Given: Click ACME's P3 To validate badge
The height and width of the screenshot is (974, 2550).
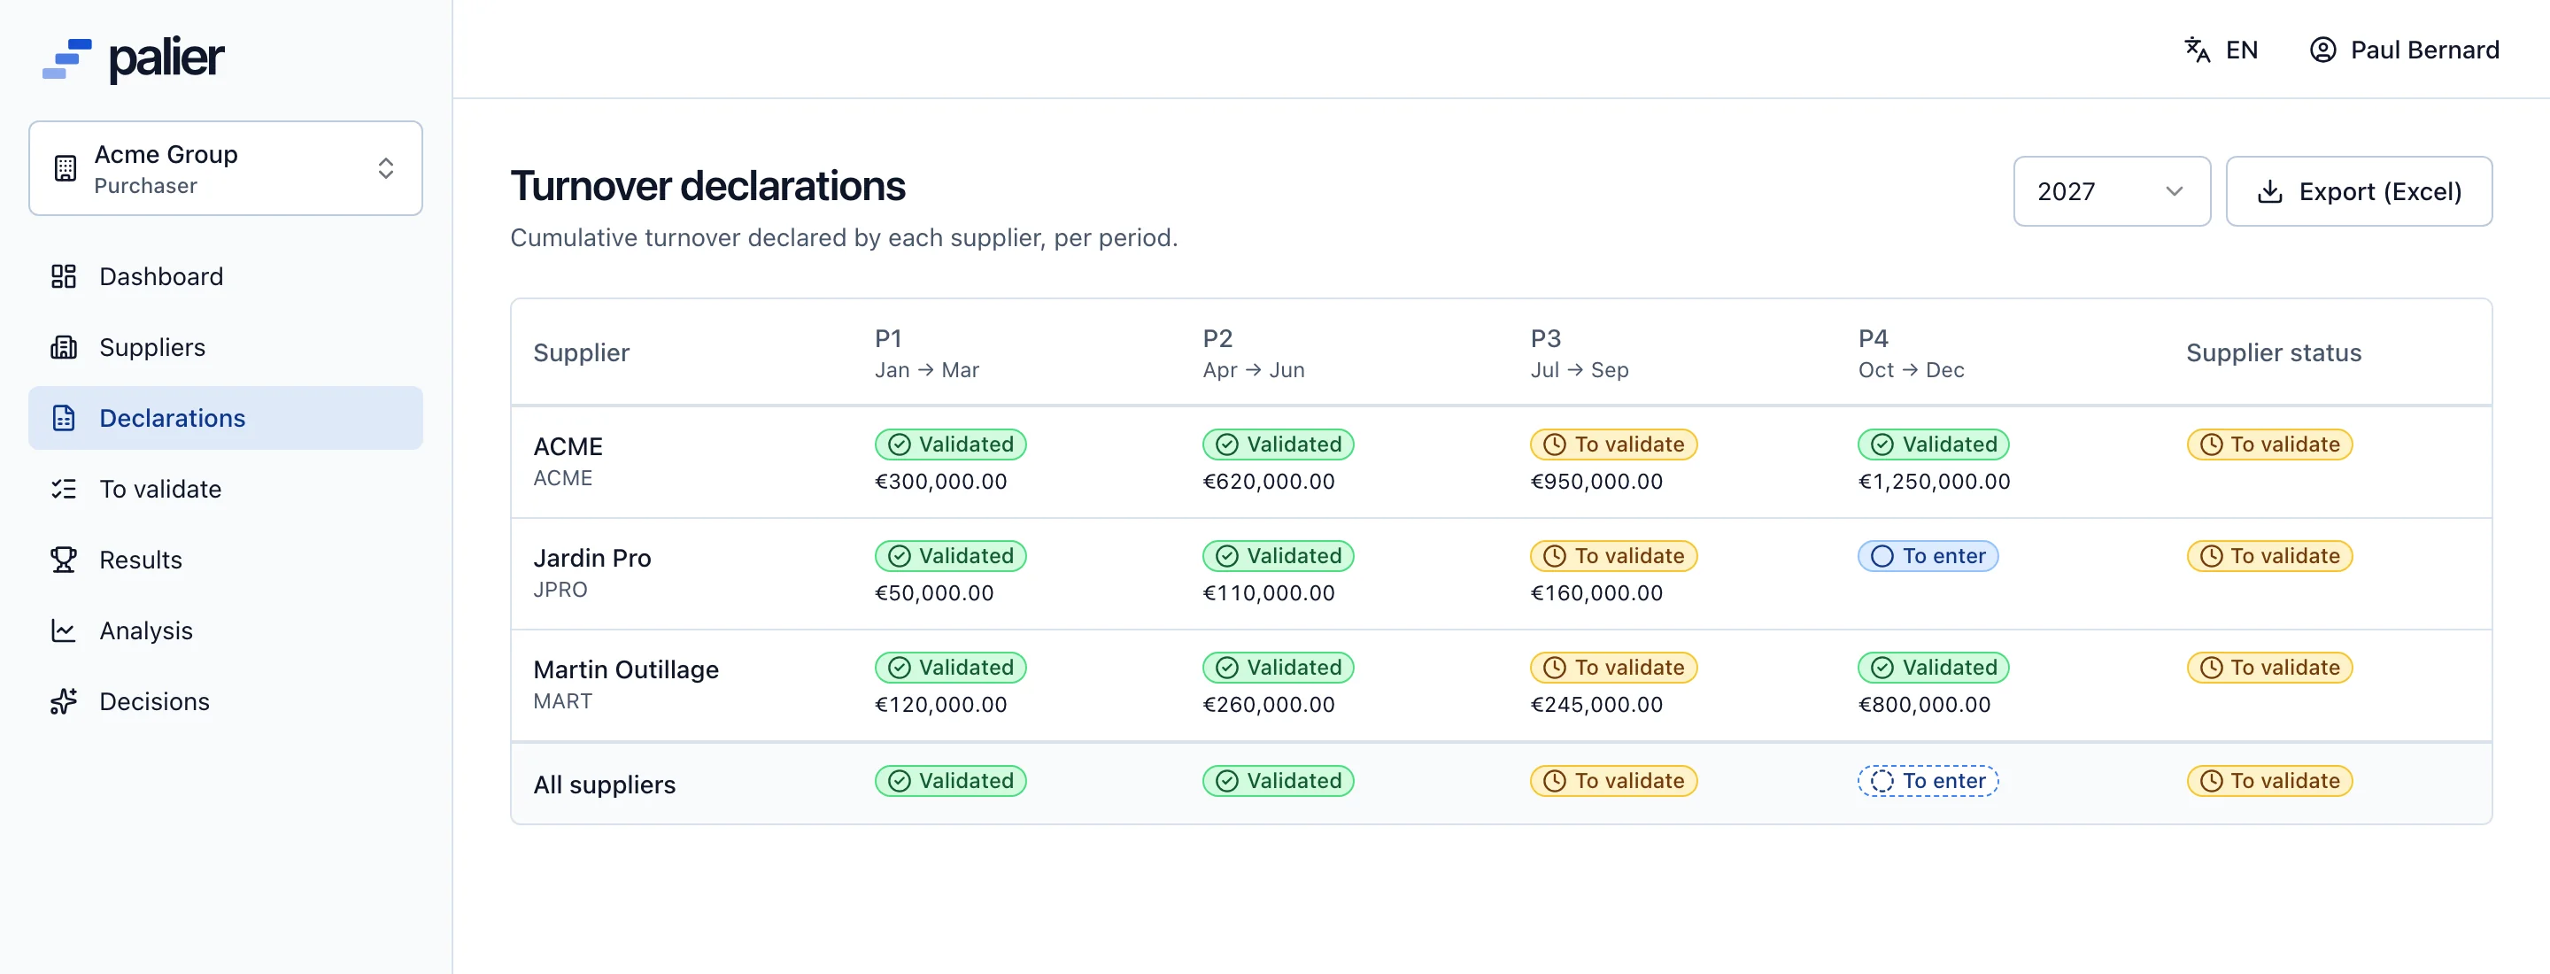Looking at the screenshot, I should pos(1612,444).
